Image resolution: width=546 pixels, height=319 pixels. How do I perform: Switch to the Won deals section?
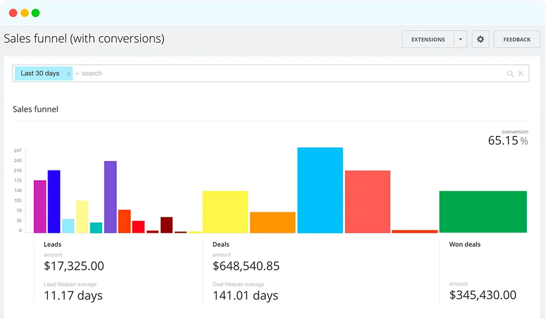click(465, 244)
